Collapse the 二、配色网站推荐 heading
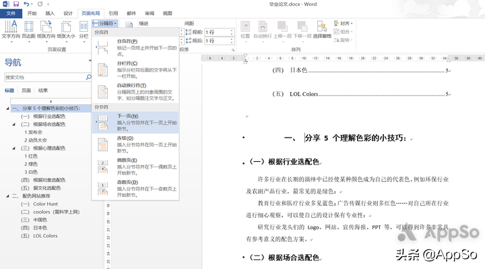 tap(7, 196)
